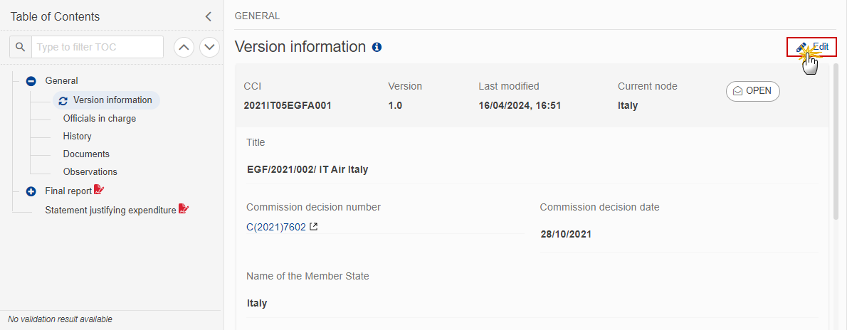The image size is (847, 330).
Task: Collapse the General tree section
Action: click(31, 81)
